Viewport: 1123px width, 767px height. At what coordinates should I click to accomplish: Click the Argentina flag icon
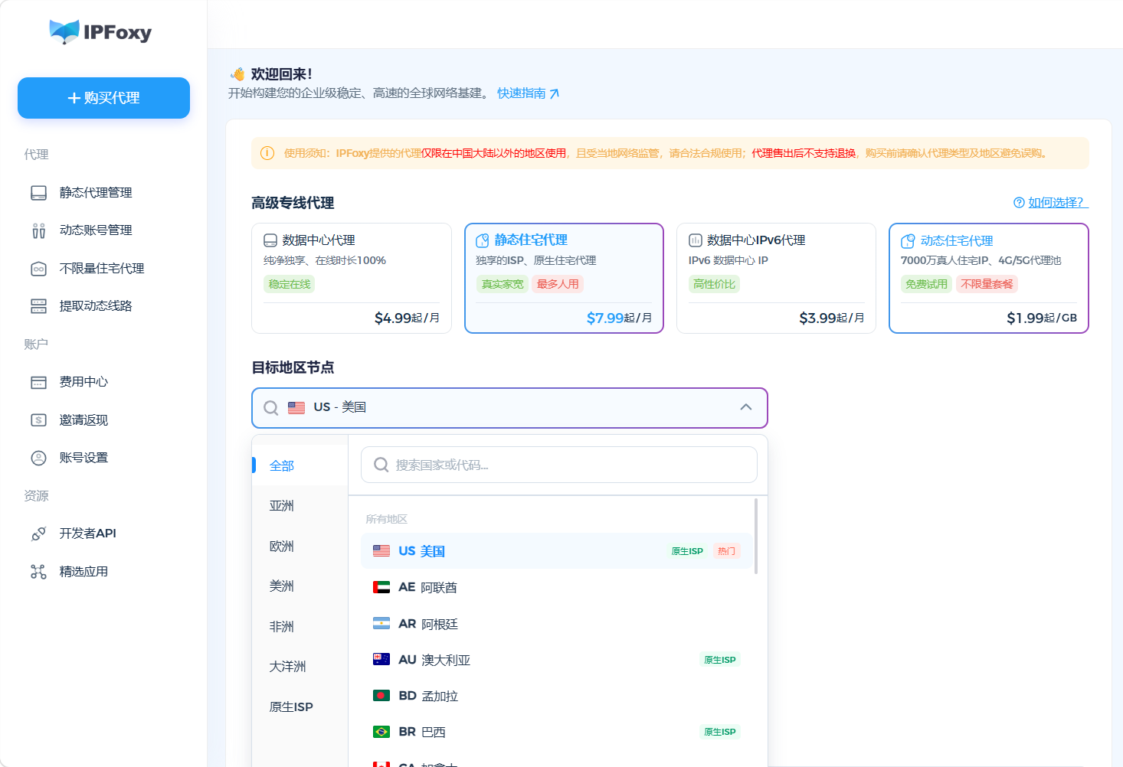click(381, 624)
